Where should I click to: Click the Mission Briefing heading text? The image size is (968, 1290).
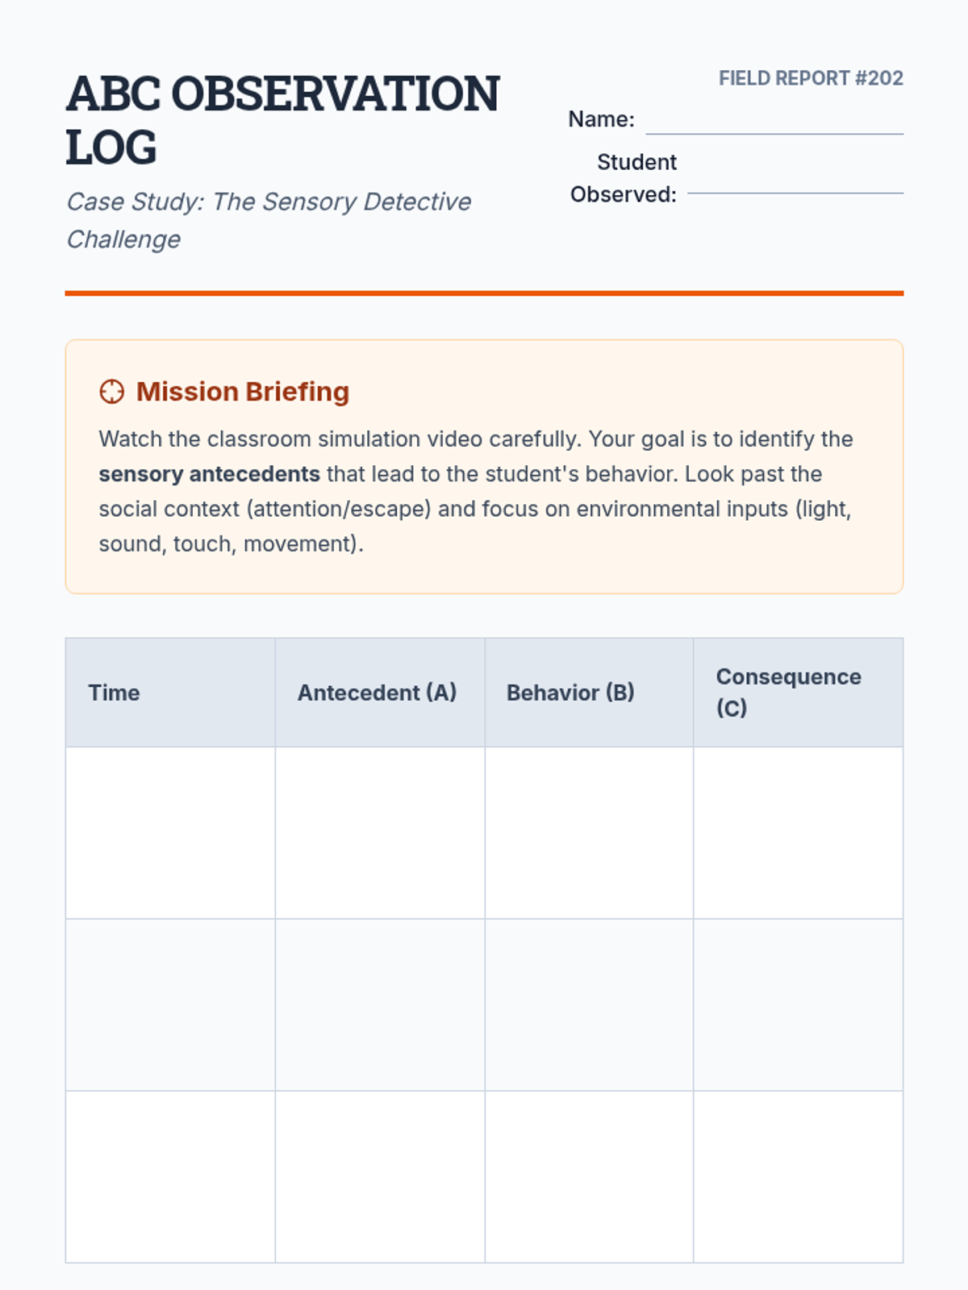pyautogui.click(x=243, y=392)
